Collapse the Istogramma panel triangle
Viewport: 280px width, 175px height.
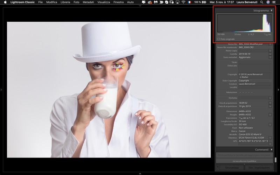pyautogui.click(x=272, y=10)
